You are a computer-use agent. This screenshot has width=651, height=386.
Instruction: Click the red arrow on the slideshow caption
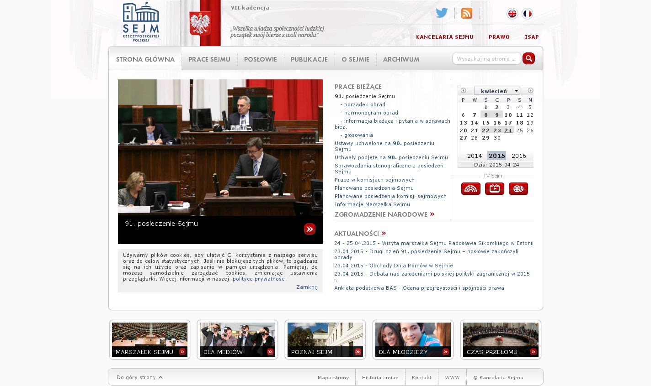(309, 229)
